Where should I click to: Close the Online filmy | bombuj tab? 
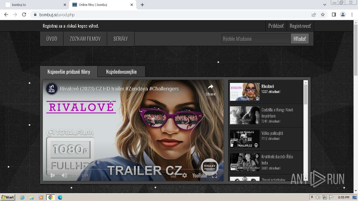pyautogui.click(x=131, y=5)
